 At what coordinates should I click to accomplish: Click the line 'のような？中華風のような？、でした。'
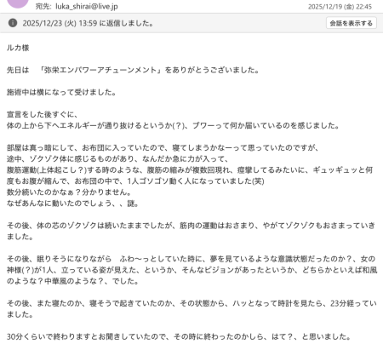click(x=72, y=281)
